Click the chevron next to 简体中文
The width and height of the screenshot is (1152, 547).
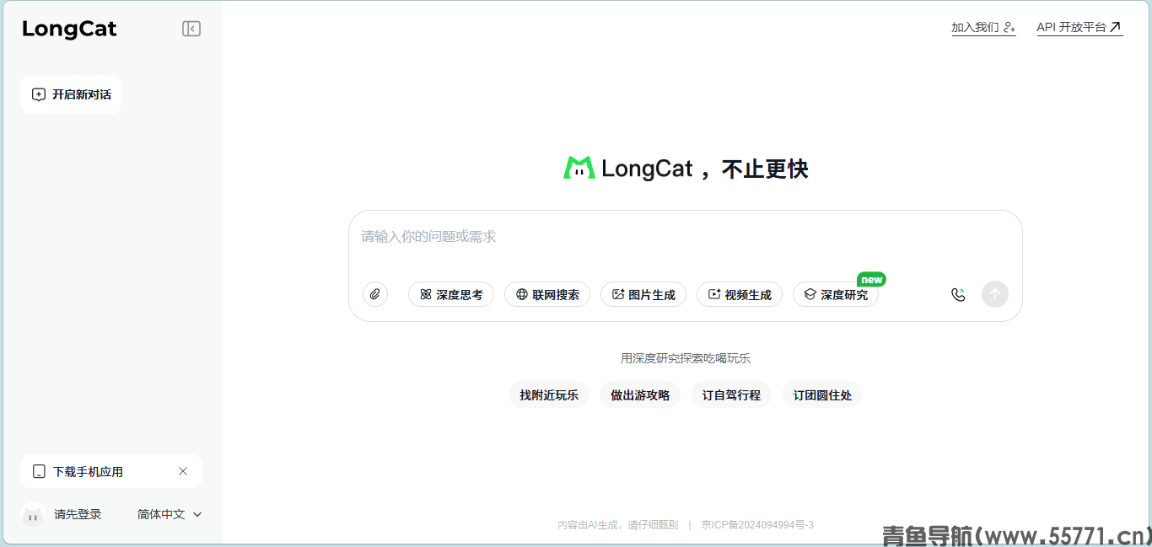[197, 514]
